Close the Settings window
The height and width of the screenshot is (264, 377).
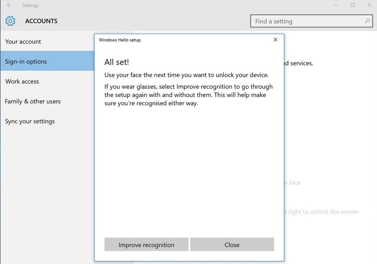(369, 5)
